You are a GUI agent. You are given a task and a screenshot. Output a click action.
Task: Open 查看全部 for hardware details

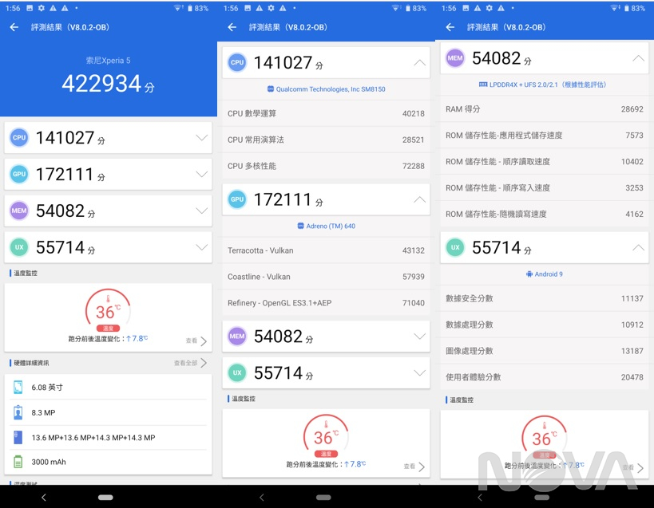[190, 363]
